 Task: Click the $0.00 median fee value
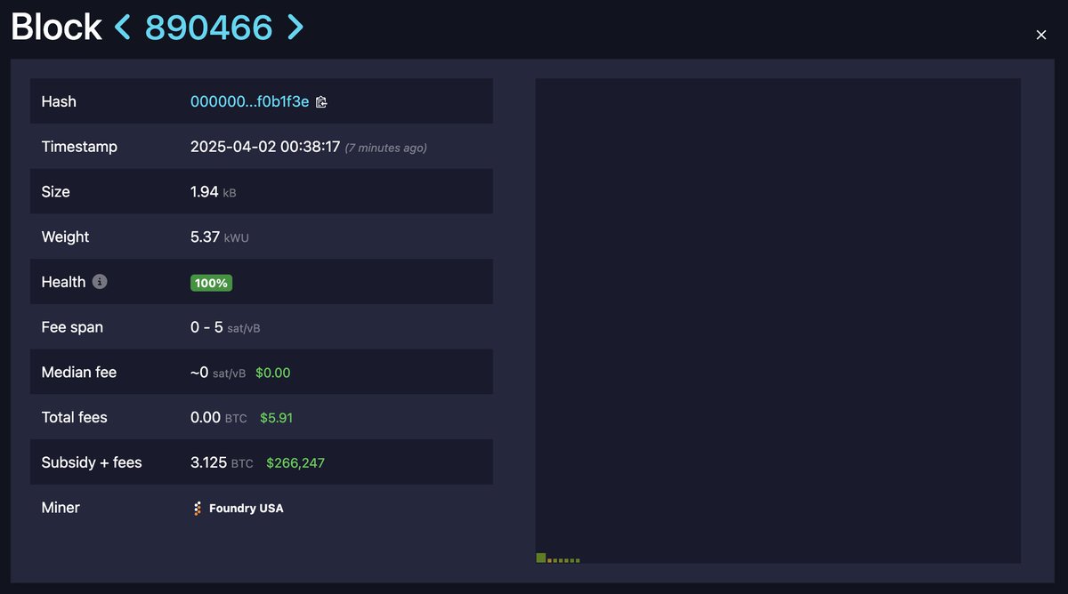coord(272,373)
